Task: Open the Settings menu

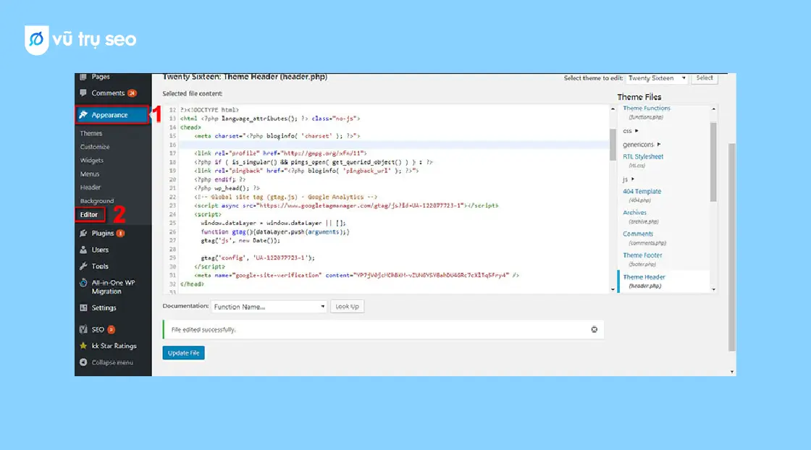Action: [104, 308]
